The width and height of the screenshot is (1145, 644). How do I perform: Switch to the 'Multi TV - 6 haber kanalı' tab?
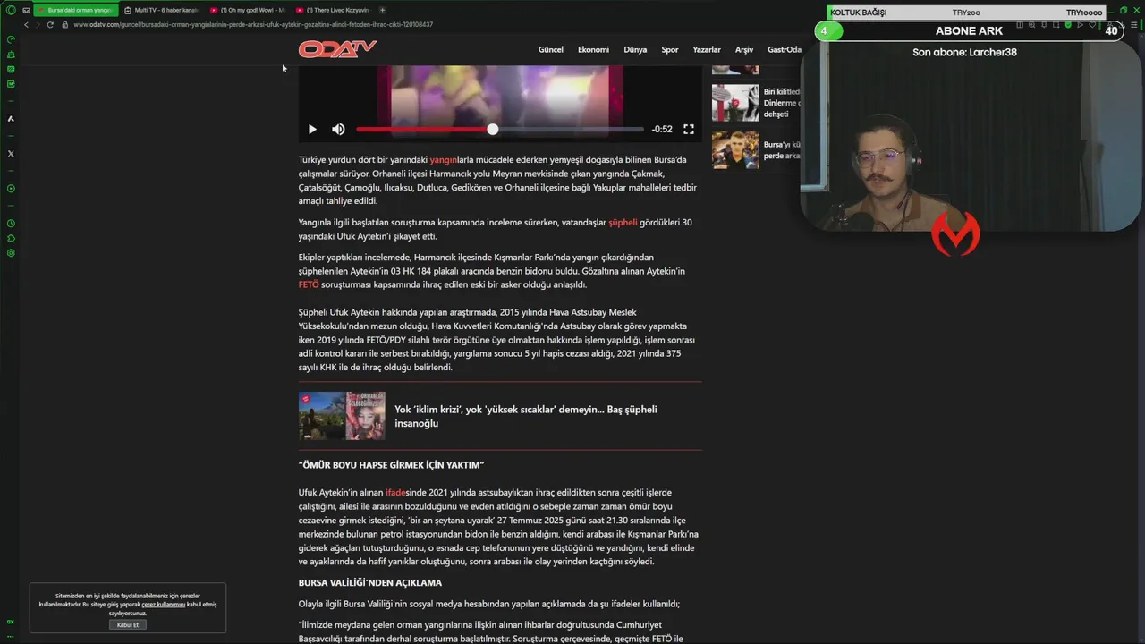click(x=161, y=10)
